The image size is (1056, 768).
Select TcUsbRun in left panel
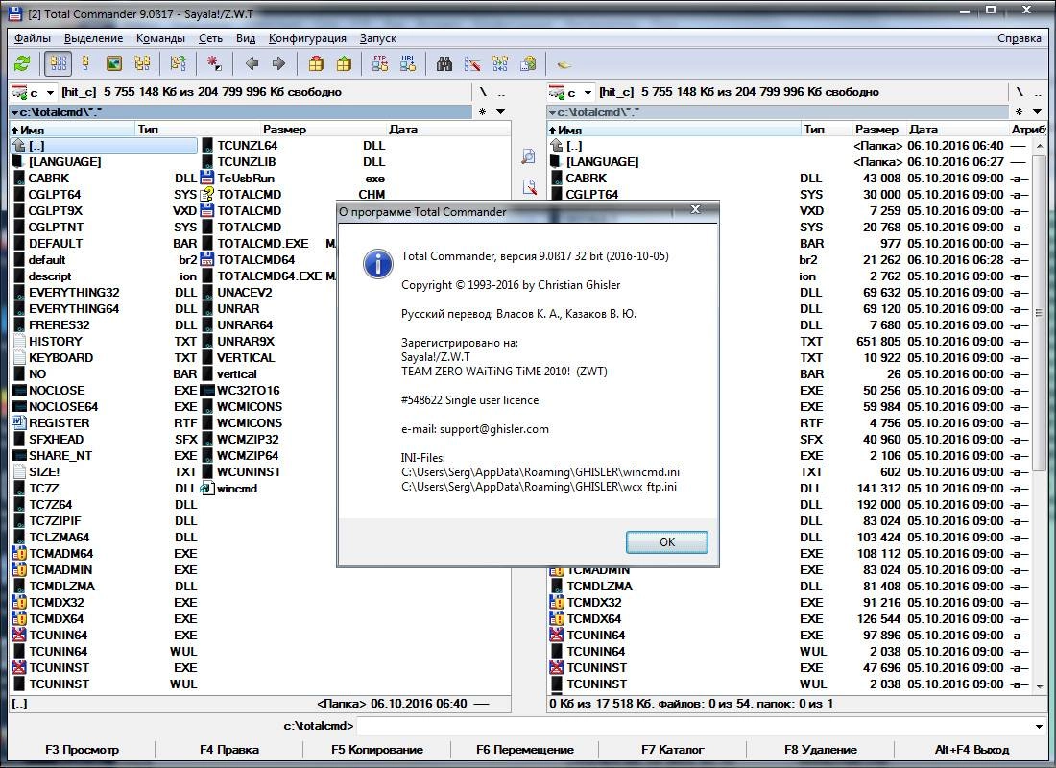pyautogui.click(x=246, y=179)
